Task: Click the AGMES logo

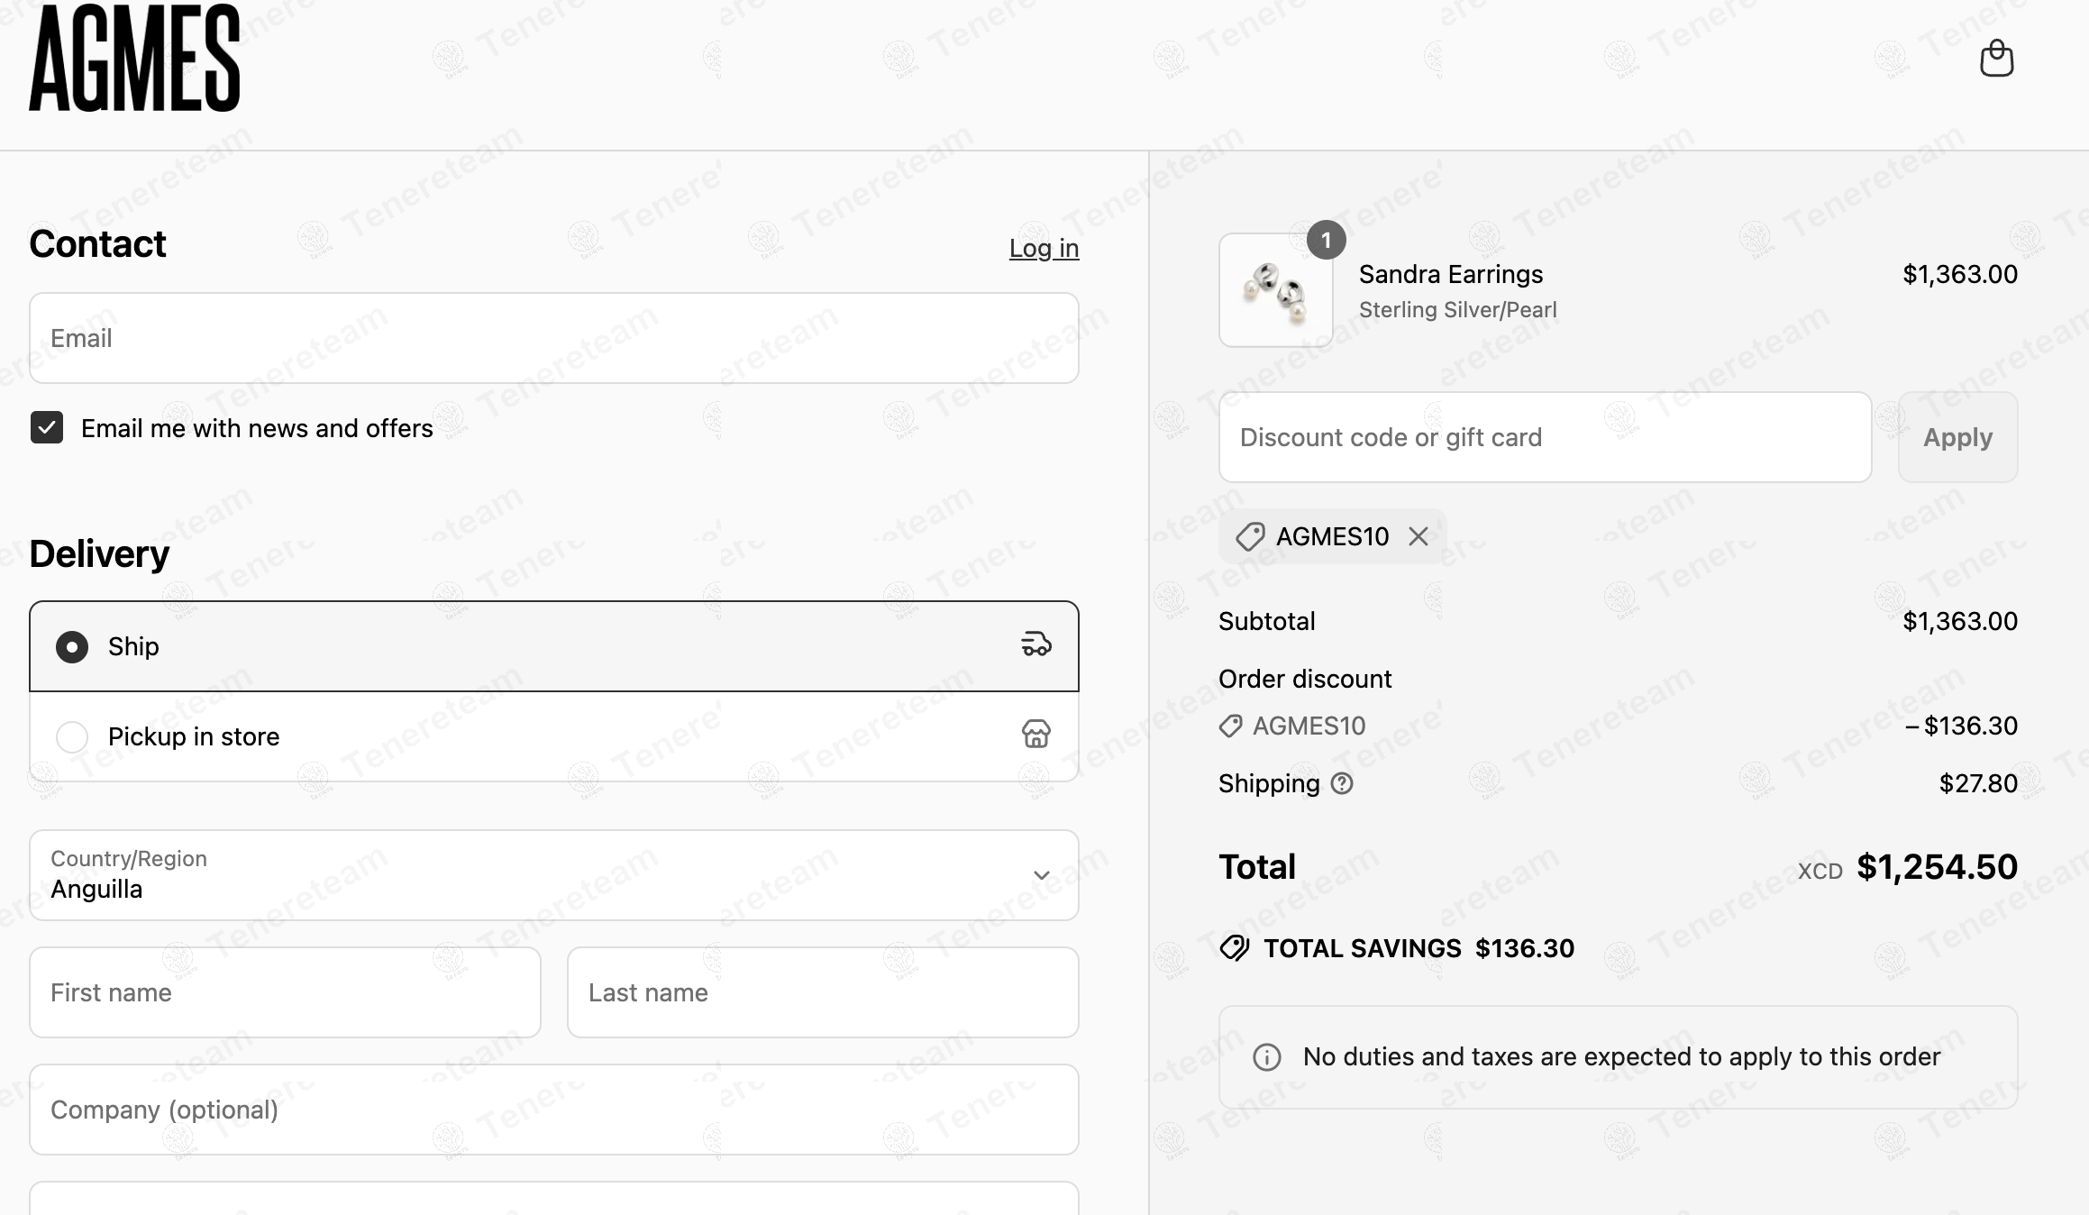Action: point(135,59)
